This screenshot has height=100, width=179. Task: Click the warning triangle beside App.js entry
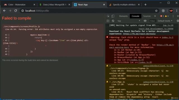[x=107, y=82]
